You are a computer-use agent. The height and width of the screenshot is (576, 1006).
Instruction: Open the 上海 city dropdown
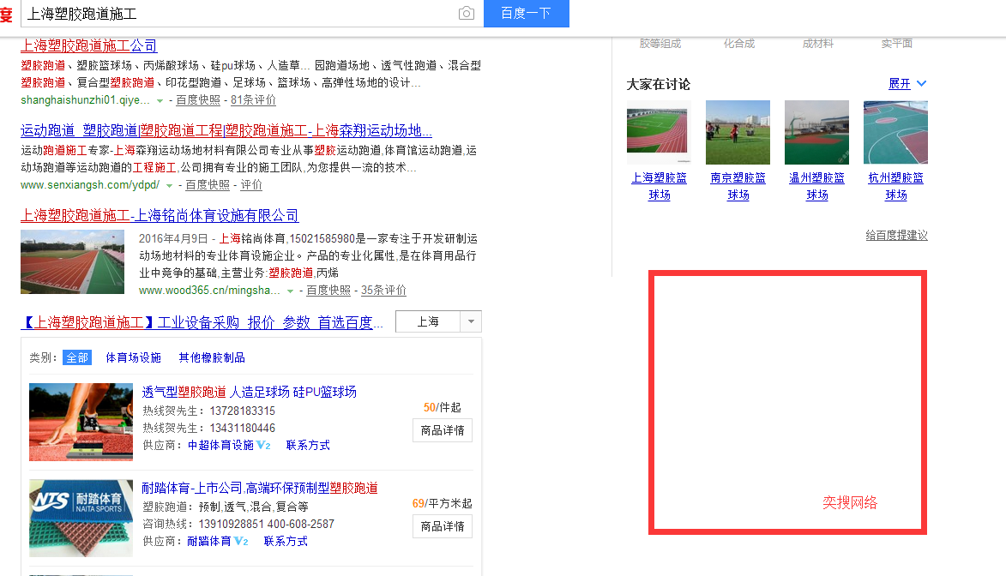click(x=438, y=322)
